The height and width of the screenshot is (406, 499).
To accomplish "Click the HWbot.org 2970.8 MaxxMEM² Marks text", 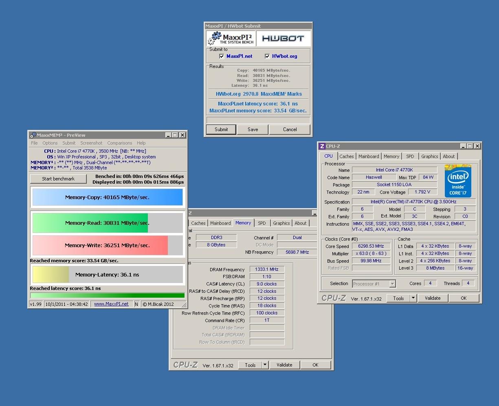I will click(x=259, y=94).
